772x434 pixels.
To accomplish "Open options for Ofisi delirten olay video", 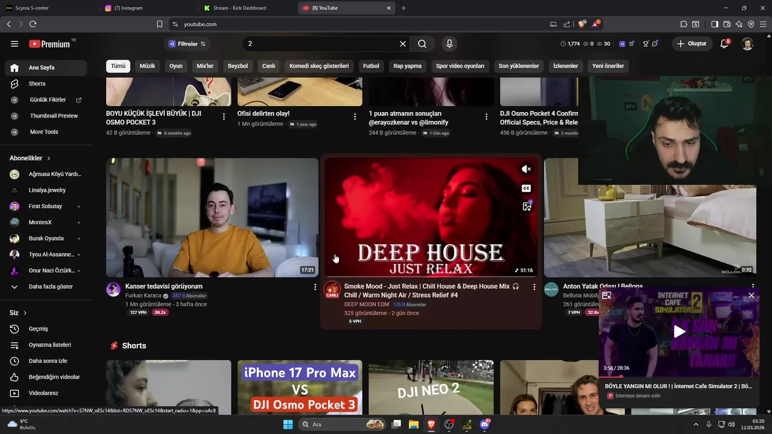I will point(355,116).
